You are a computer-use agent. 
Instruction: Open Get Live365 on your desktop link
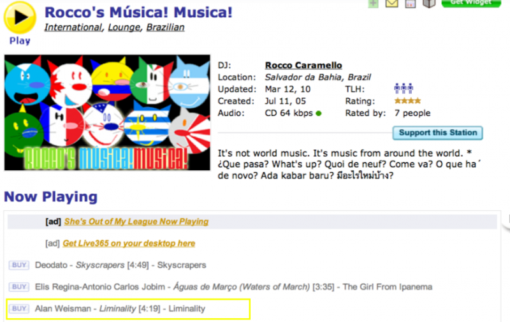(129, 243)
